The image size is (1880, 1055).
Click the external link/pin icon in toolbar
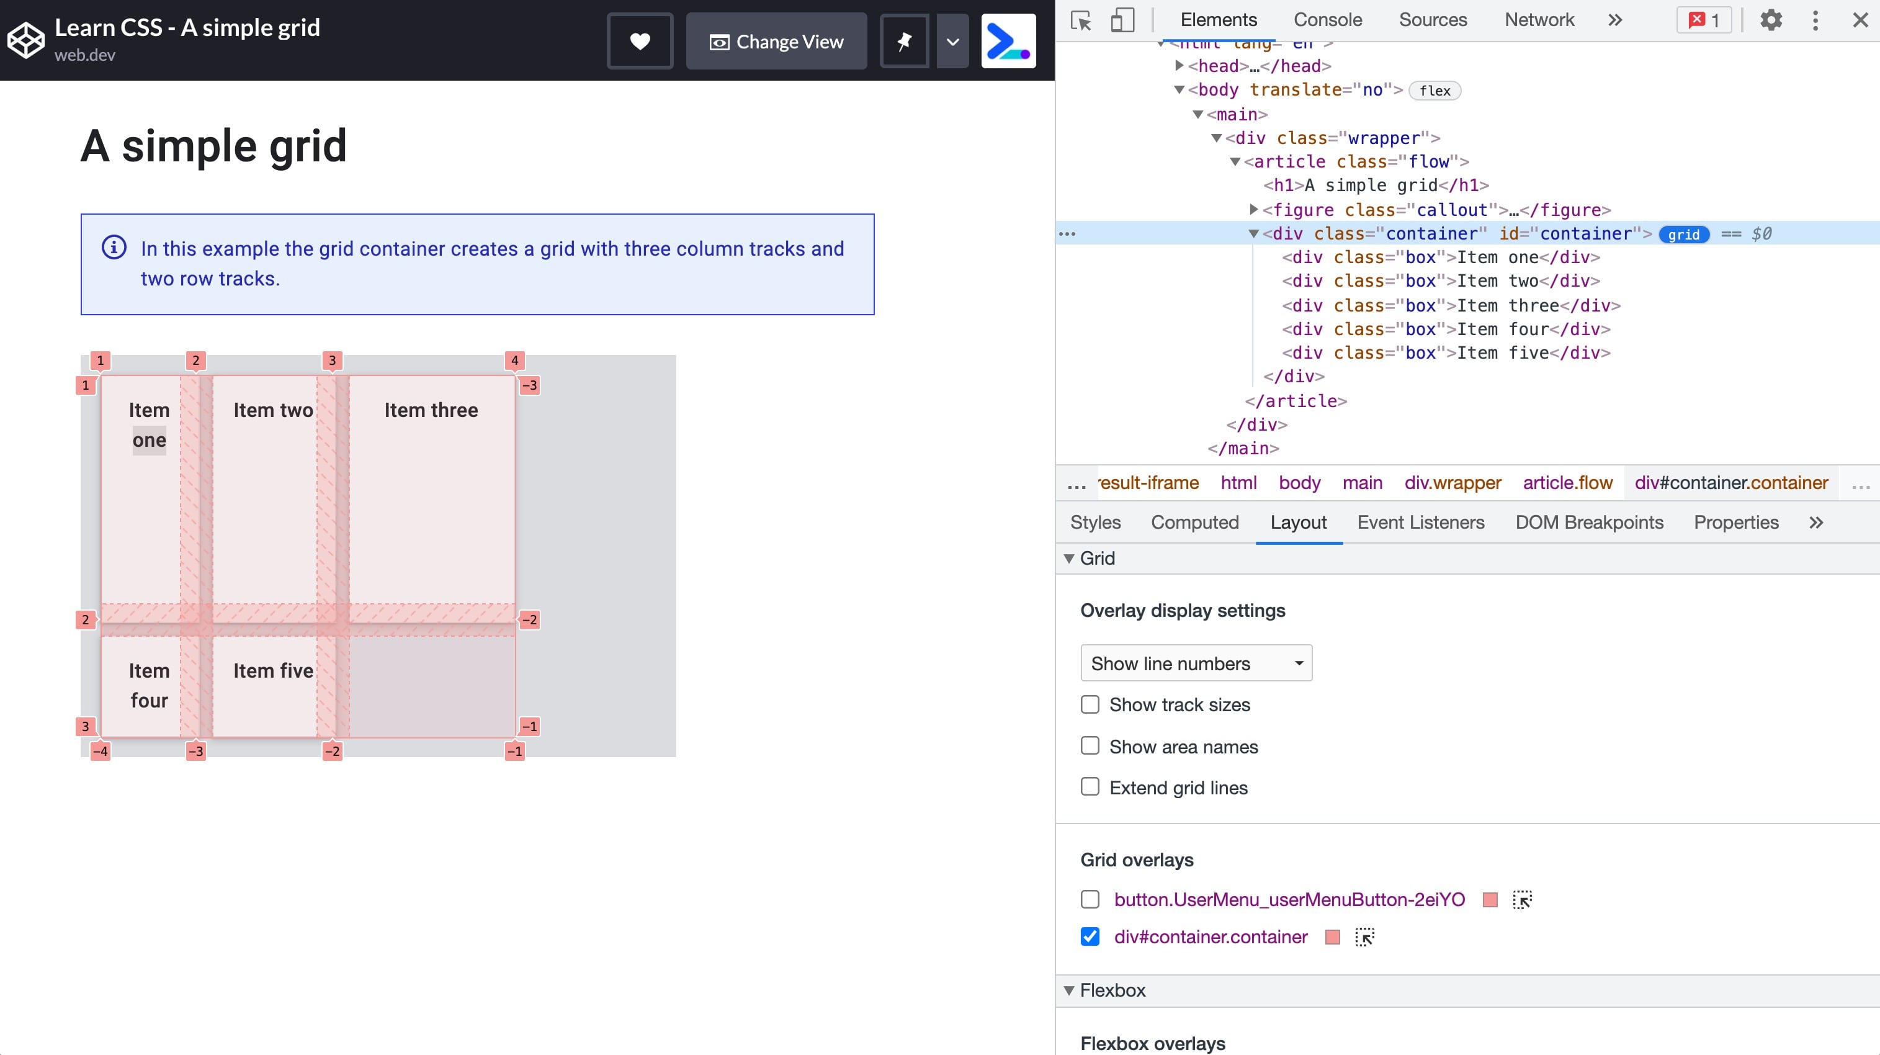click(x=905, y=40)
